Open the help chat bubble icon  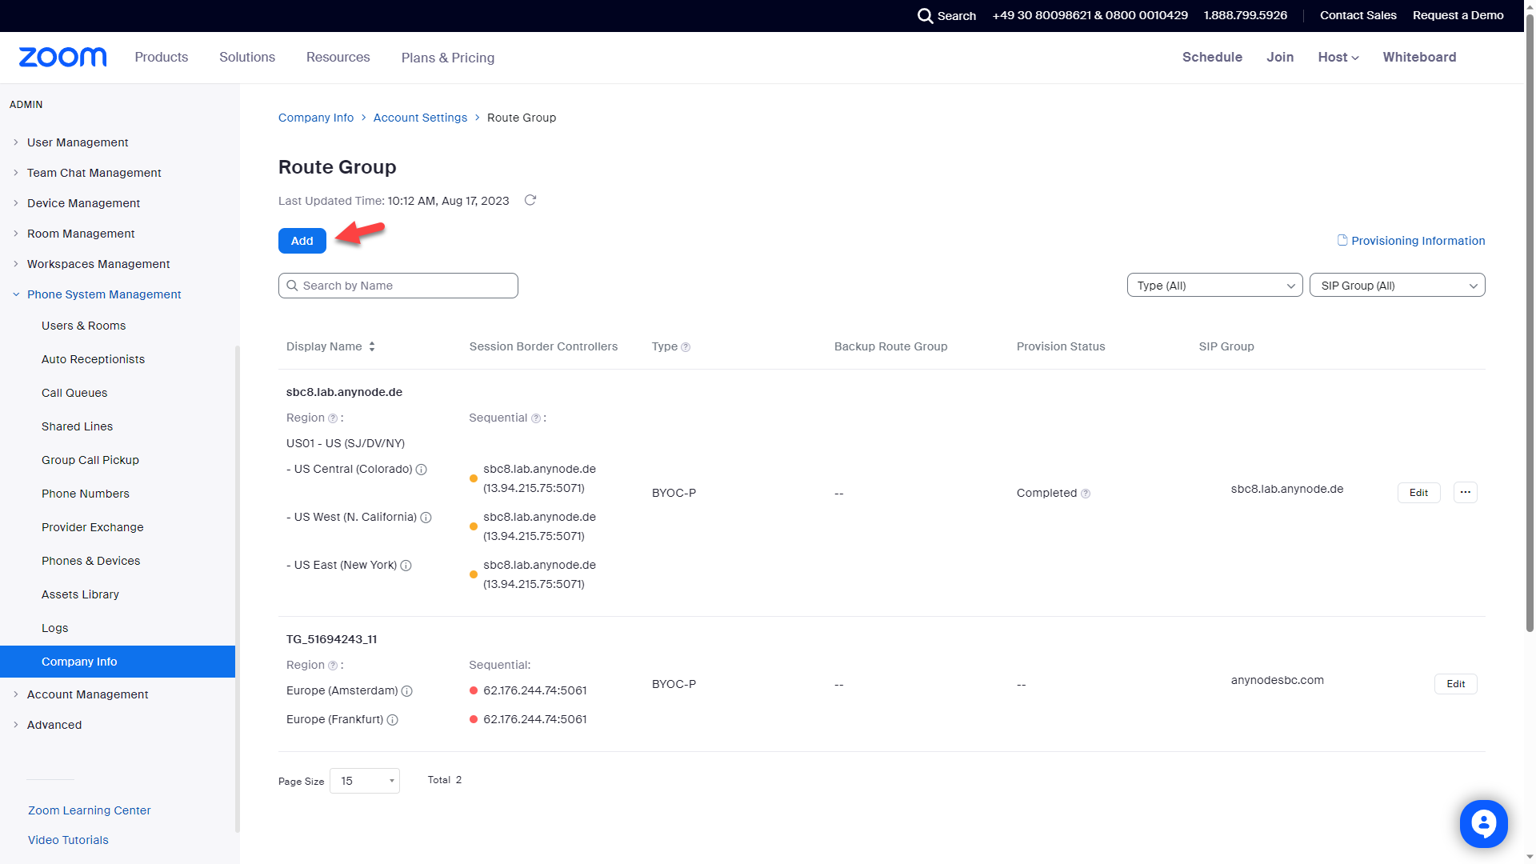[1483, 823]
